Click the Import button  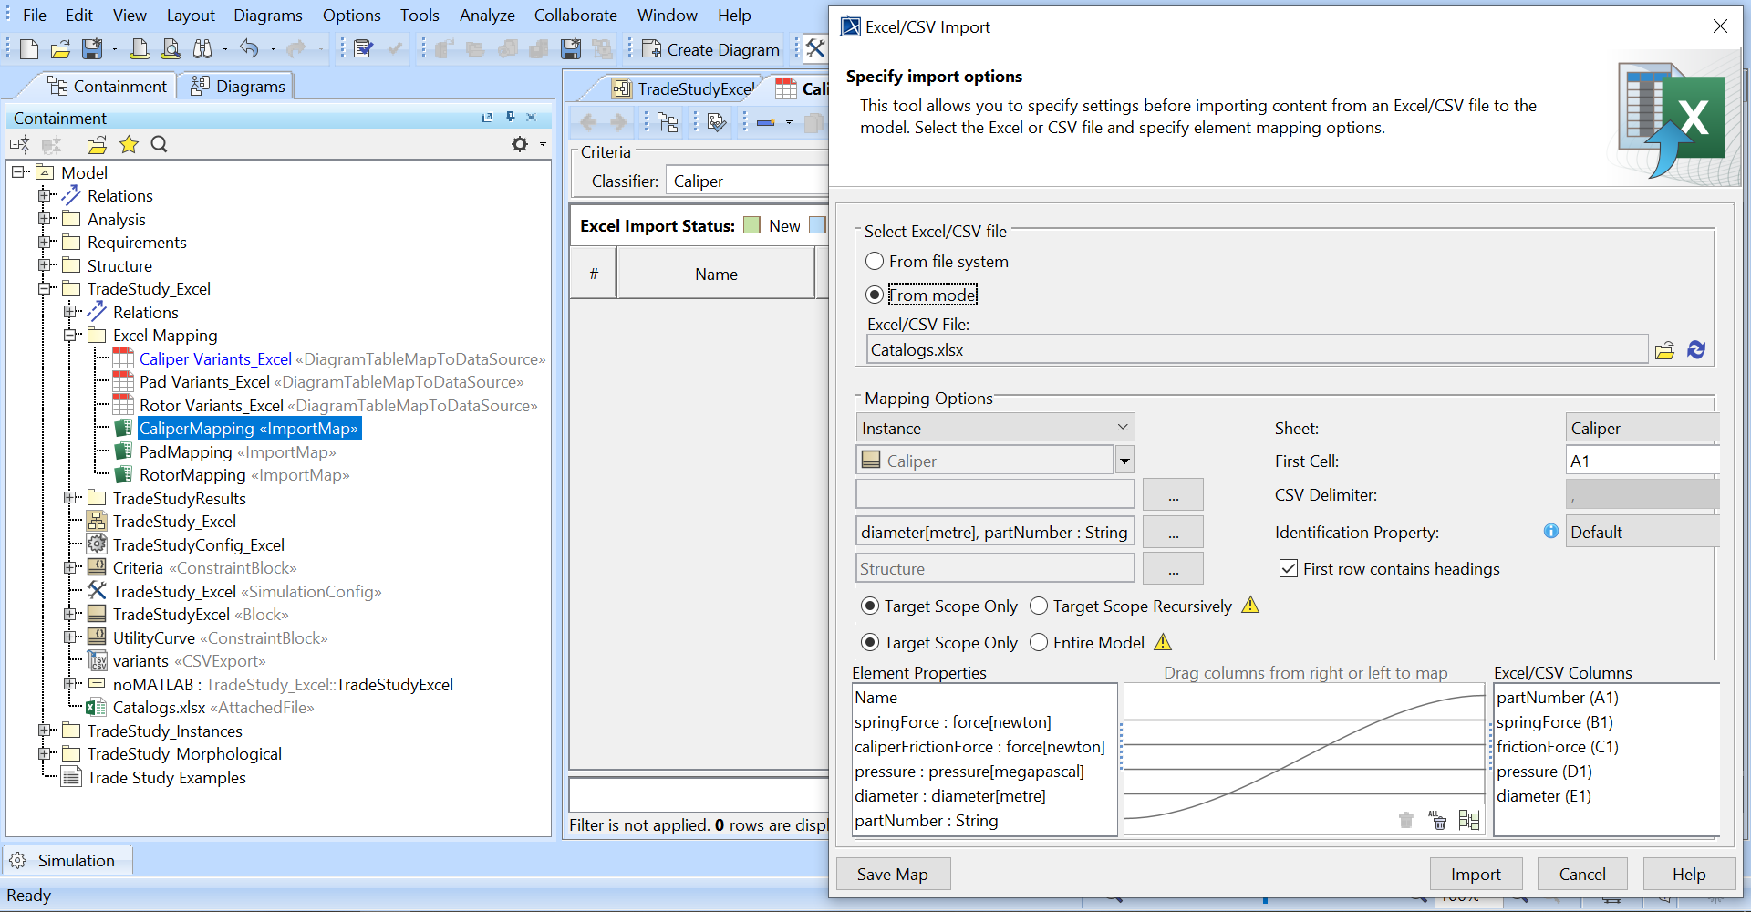[1475, 875]
